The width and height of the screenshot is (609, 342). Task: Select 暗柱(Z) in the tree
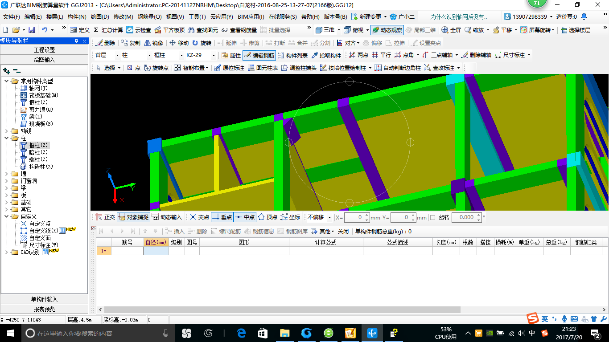[x=38, y=152]
